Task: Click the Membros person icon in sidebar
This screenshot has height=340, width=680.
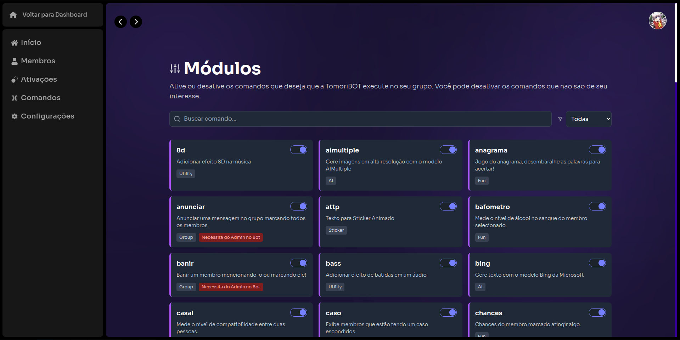Action: [x=15, y=61]
